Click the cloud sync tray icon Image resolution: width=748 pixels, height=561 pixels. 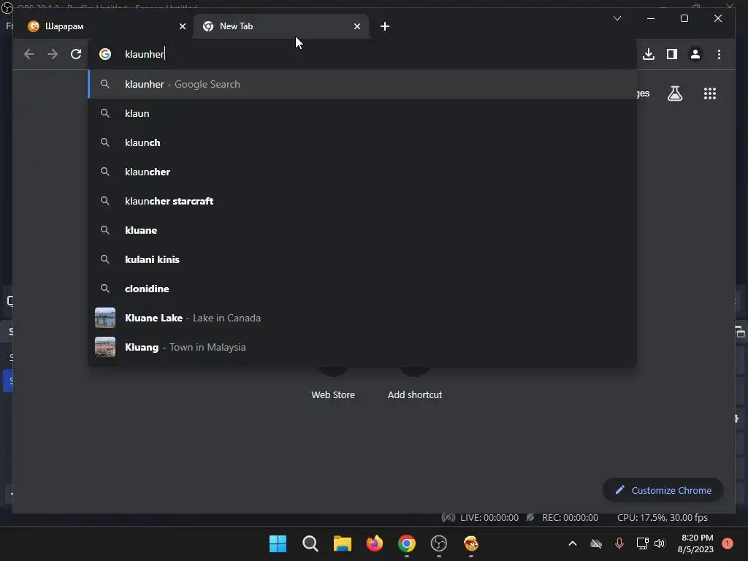pos(596,543)
